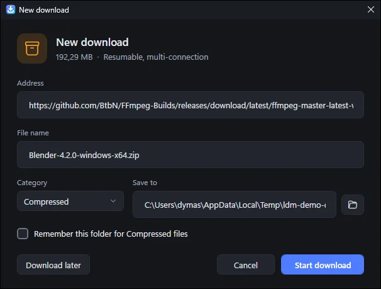The image size is (381, 289).
Task: Browse for save folder with folder icon
Action: click(352, 205)
